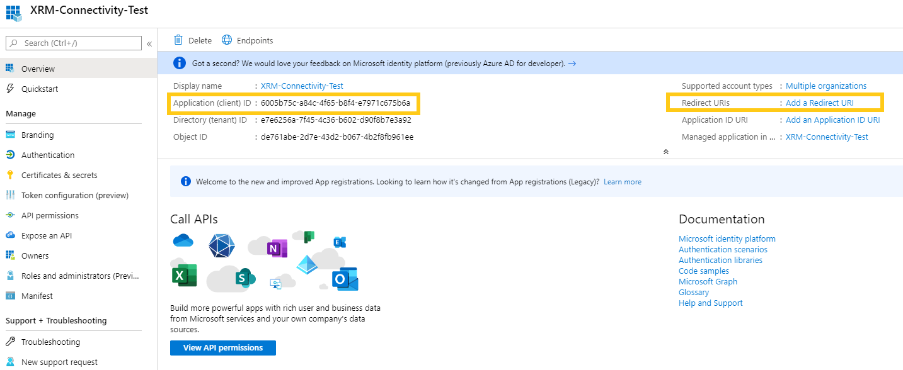Click the Excel icon under Call APIs
This screenshot has height=370, width=903.
[x=184, y=276]
